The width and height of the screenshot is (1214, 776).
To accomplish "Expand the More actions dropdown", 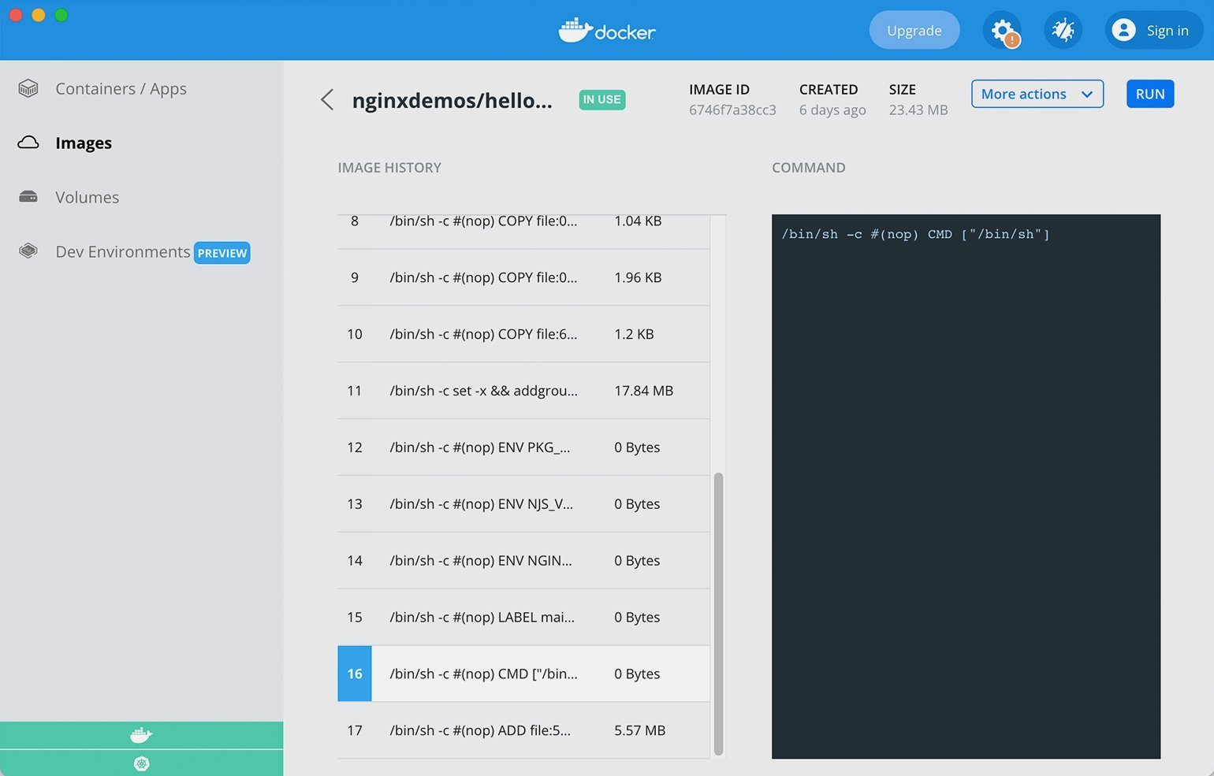I will (1037, 94).
